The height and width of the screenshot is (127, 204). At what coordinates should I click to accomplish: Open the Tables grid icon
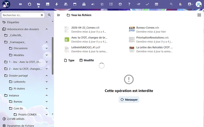click(156, 4)
